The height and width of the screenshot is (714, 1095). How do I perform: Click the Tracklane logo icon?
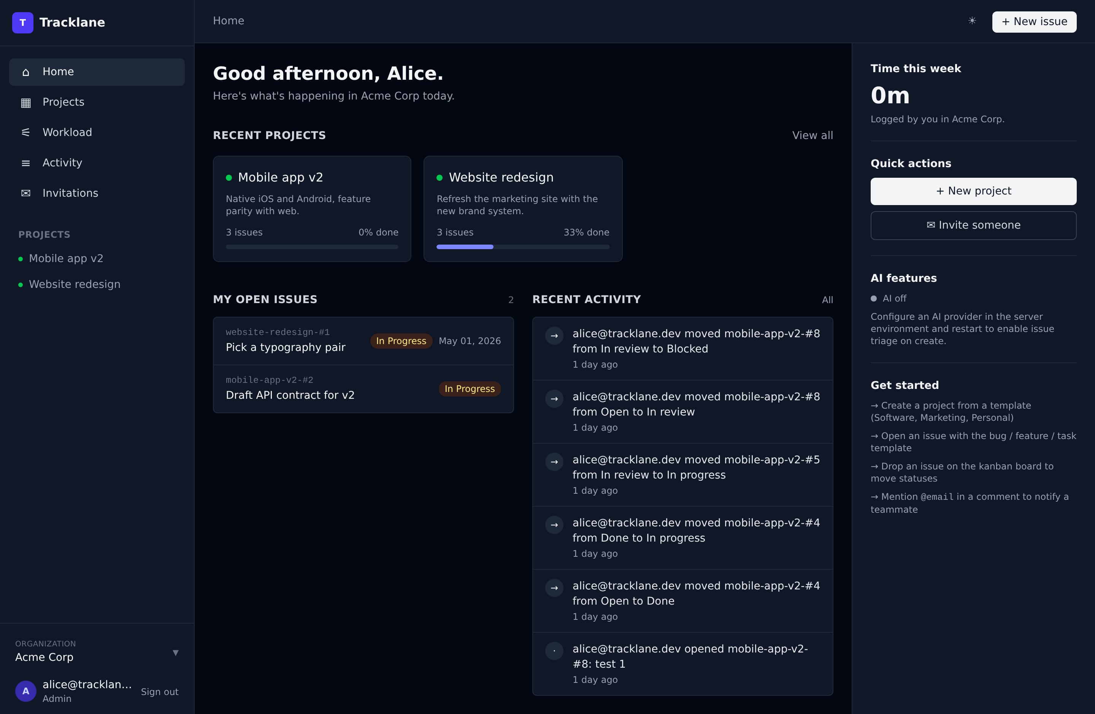pyautogui.click(x=22, y=22)
